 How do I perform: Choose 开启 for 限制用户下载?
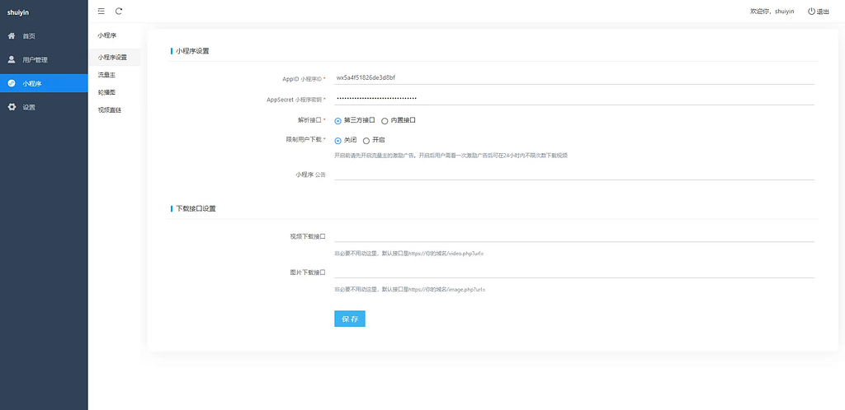tap(366, 141)
